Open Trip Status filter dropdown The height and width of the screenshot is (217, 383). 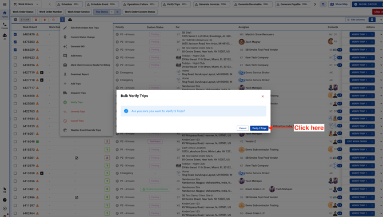tap(102, 12)
